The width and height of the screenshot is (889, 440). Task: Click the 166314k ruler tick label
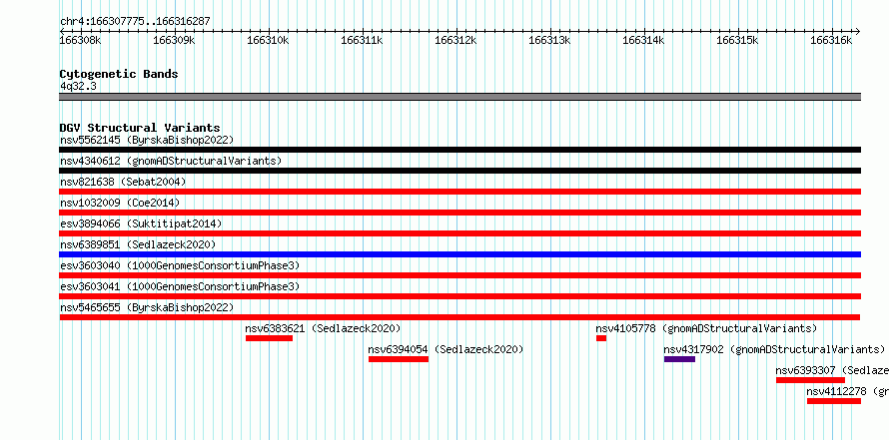tap(644, 40)
